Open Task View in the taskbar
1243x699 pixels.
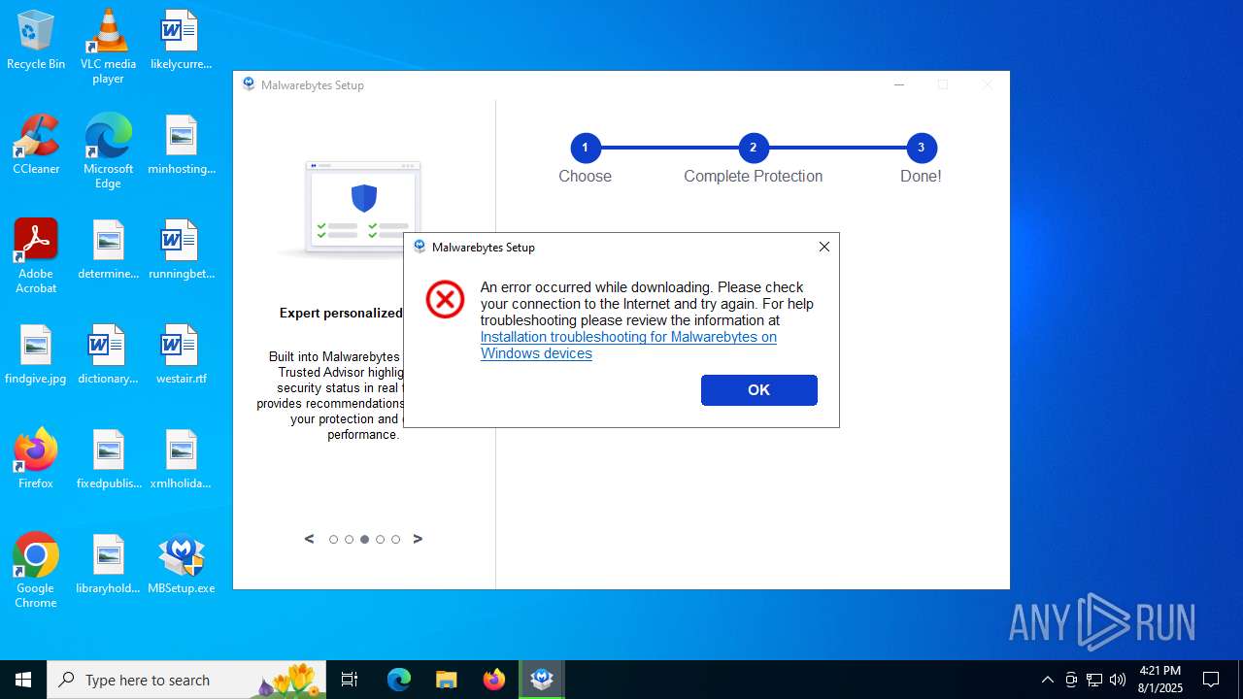pos(350,680)
